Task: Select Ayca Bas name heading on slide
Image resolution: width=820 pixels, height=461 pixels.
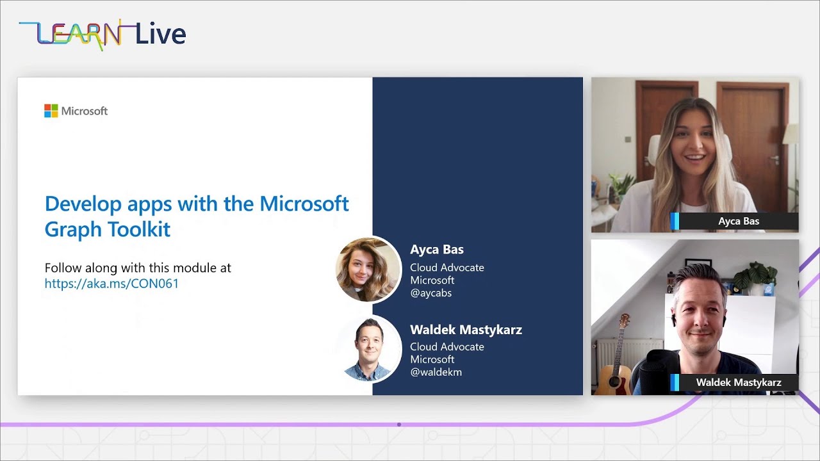Action: (437, 250)
